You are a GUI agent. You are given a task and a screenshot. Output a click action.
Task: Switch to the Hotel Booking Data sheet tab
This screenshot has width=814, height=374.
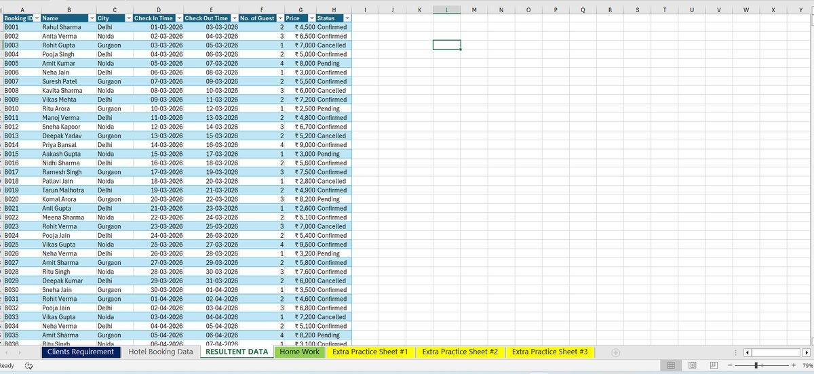coord(160,352)
